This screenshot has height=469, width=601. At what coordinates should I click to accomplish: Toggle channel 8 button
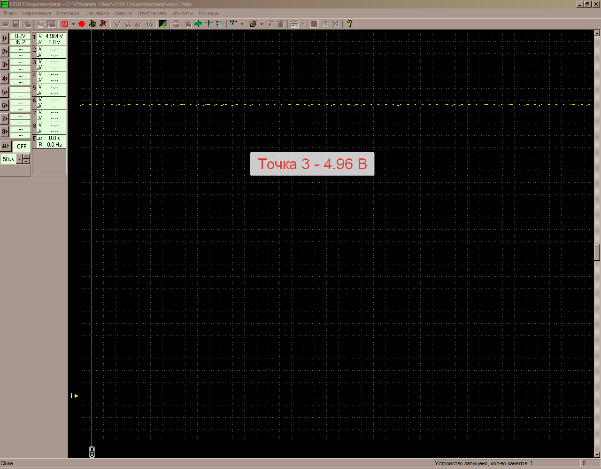pyautogui.click(x=5, y=132)
